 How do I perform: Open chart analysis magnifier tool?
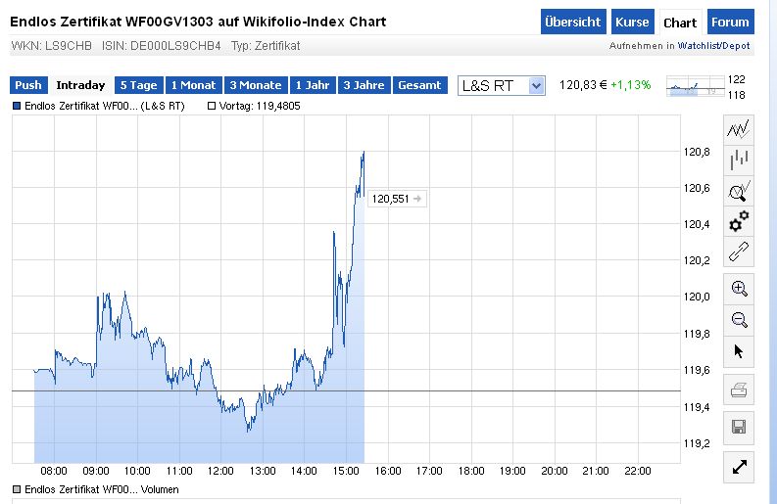pos(739,191)
